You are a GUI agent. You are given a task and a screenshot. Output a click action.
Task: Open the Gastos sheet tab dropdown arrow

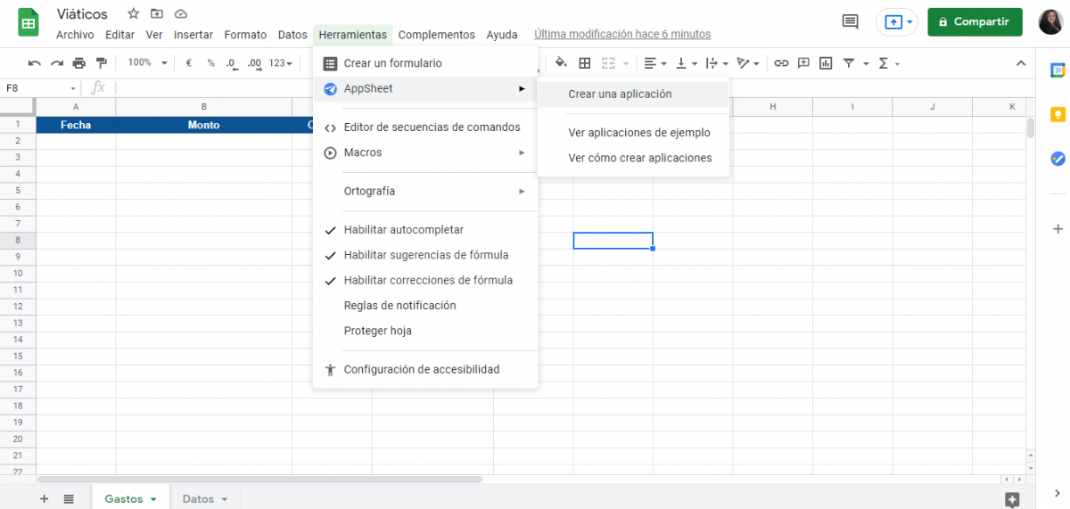[153, 499]
